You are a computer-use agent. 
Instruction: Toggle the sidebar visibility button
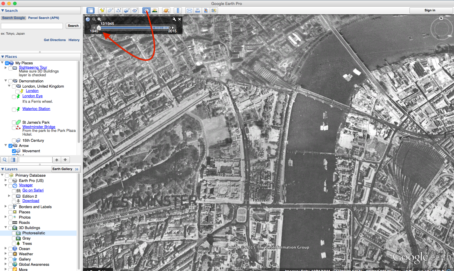pos(91,10)
